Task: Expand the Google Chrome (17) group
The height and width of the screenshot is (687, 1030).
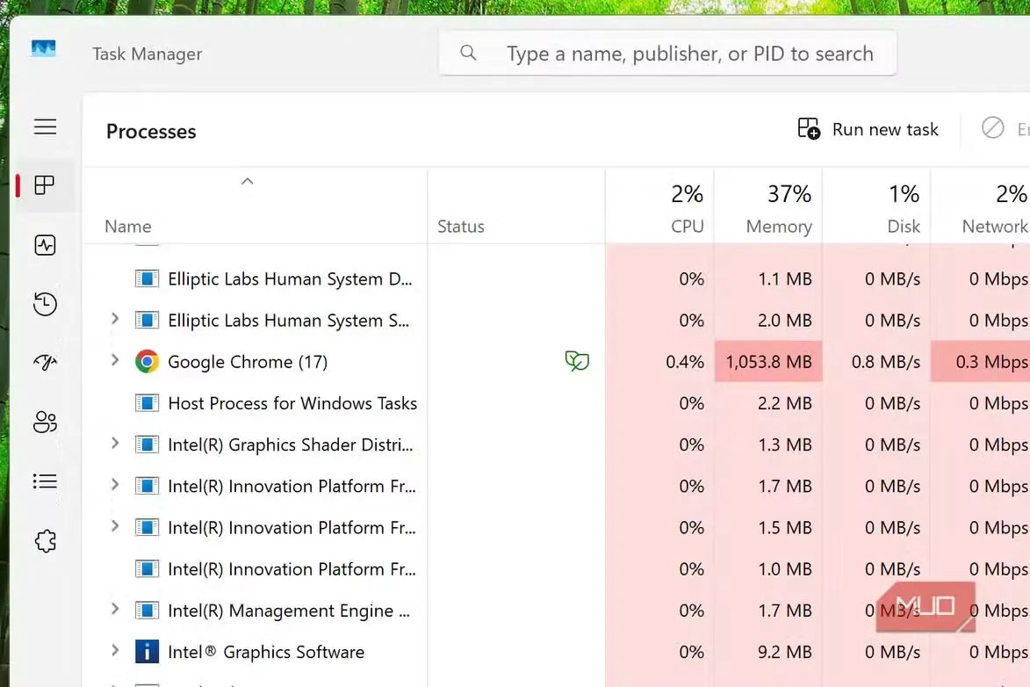Action: tap(115, 361)
